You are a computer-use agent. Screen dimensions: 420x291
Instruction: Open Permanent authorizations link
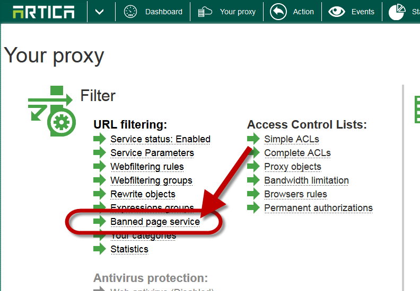coord(318,208)
